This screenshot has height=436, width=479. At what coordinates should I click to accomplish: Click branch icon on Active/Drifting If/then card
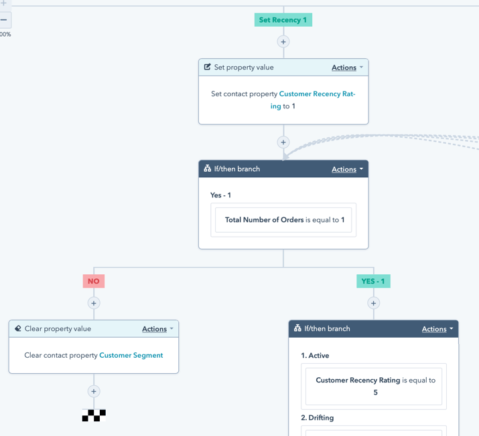coord(297,328)
